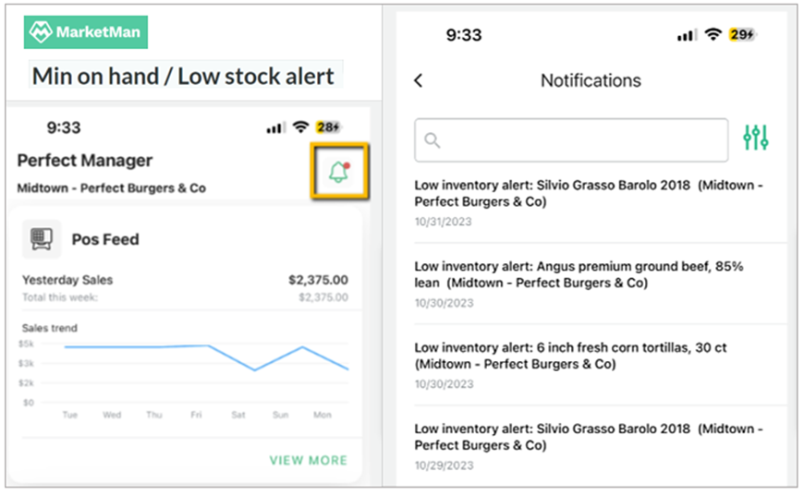Go back using the Notifications back arrow

pyautogui.click(x=419, y=80)
